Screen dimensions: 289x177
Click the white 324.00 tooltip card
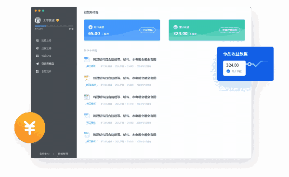pos(234,68)
